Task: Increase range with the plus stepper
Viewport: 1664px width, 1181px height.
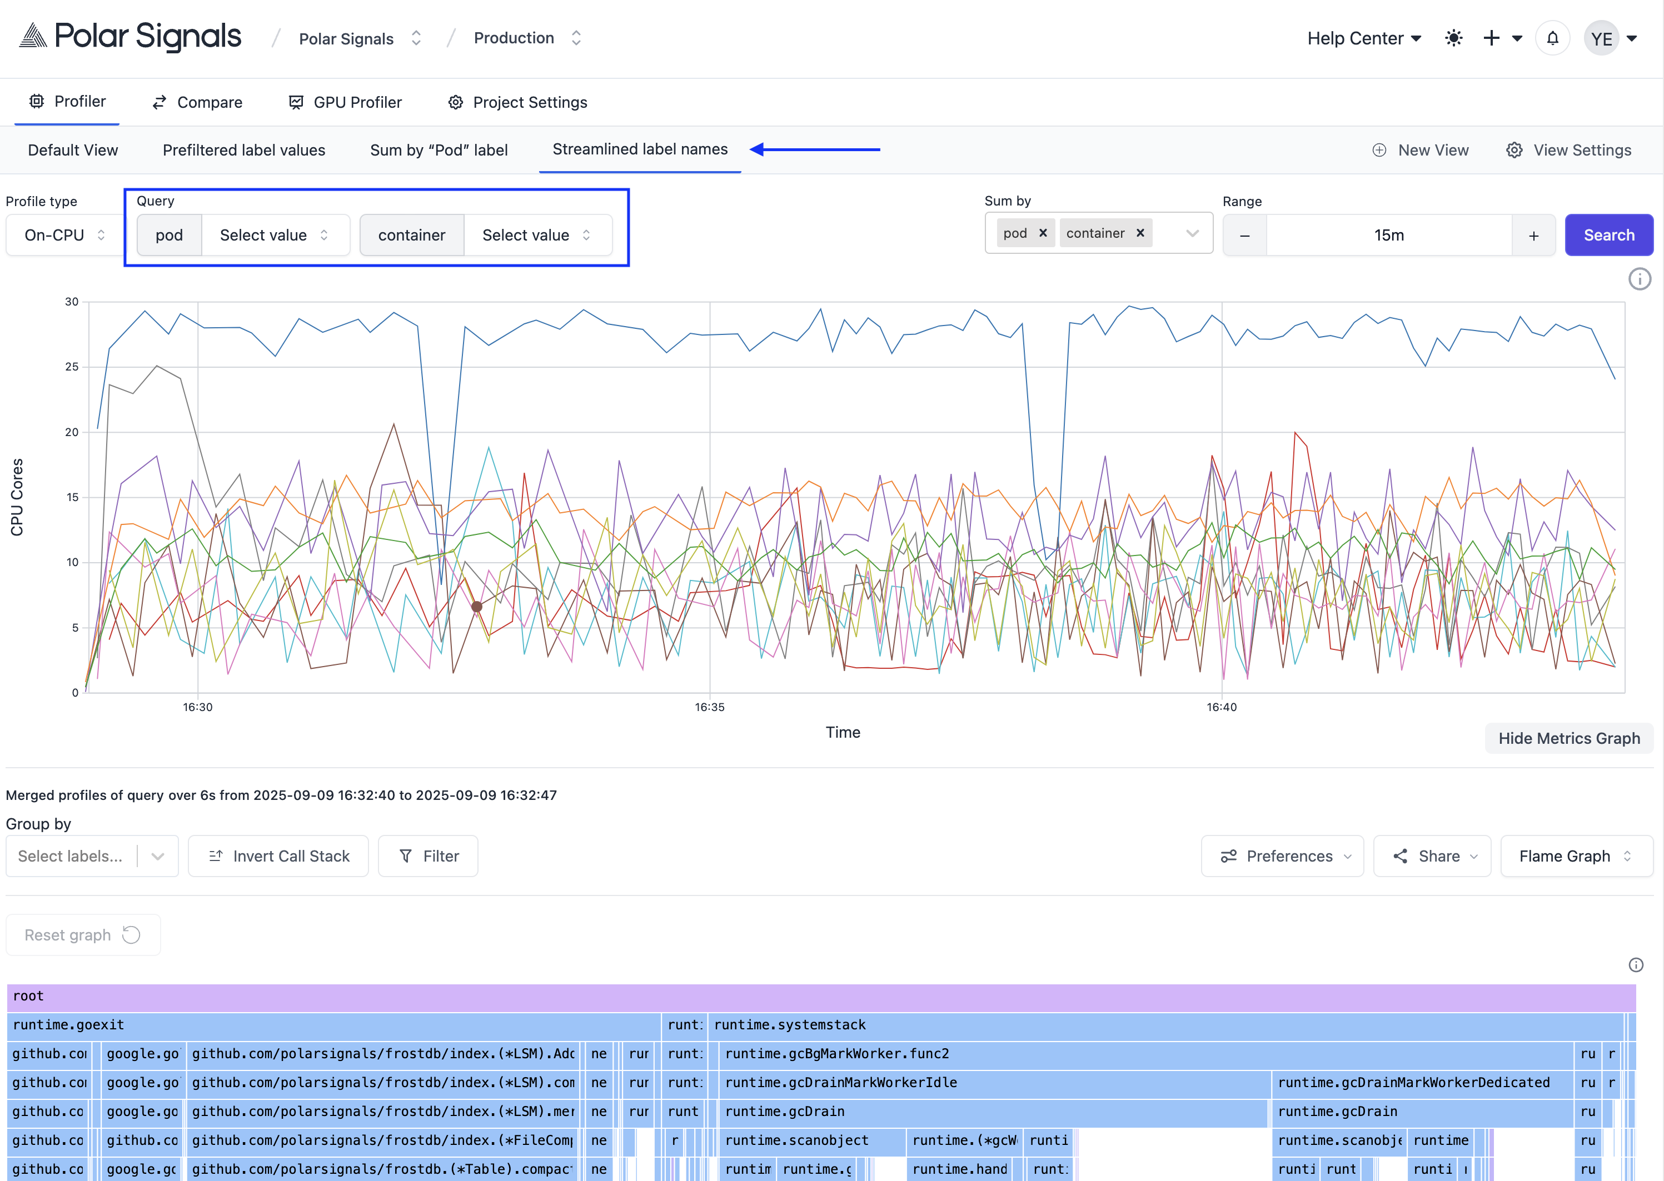Action: (1533, 236)
